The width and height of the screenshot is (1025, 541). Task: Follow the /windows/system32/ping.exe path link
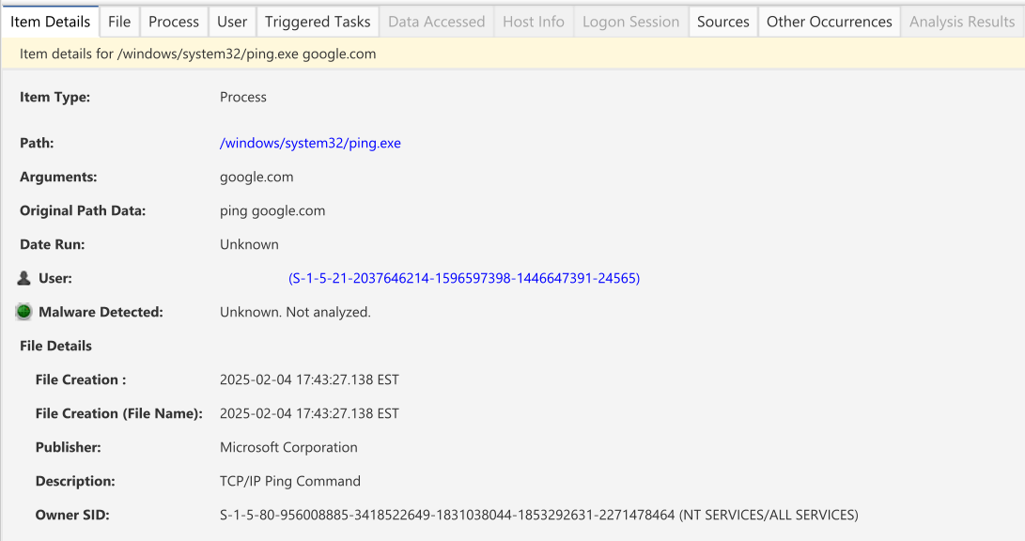click(x=310, y=143)
